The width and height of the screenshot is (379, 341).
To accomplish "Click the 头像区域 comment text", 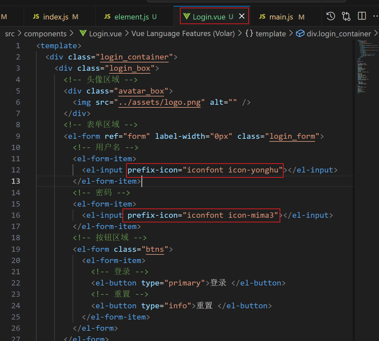I will [103, 80].
